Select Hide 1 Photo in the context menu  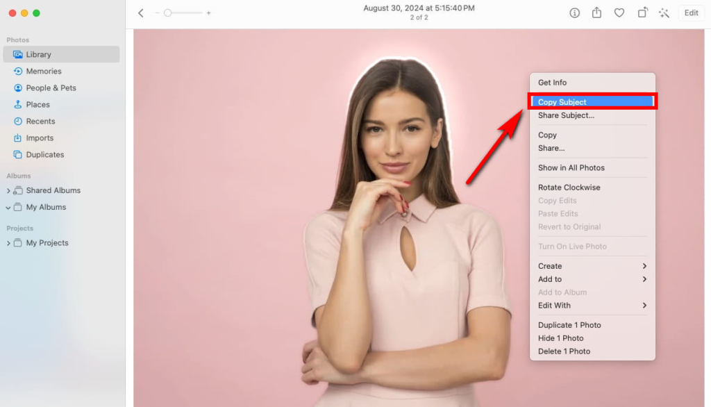click(562, 338)
